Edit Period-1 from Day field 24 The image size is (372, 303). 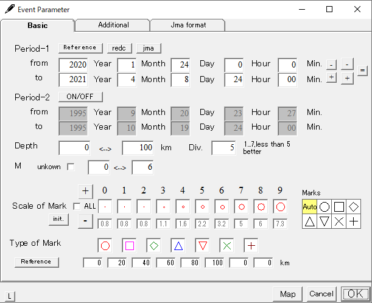(x=180, y=64)
